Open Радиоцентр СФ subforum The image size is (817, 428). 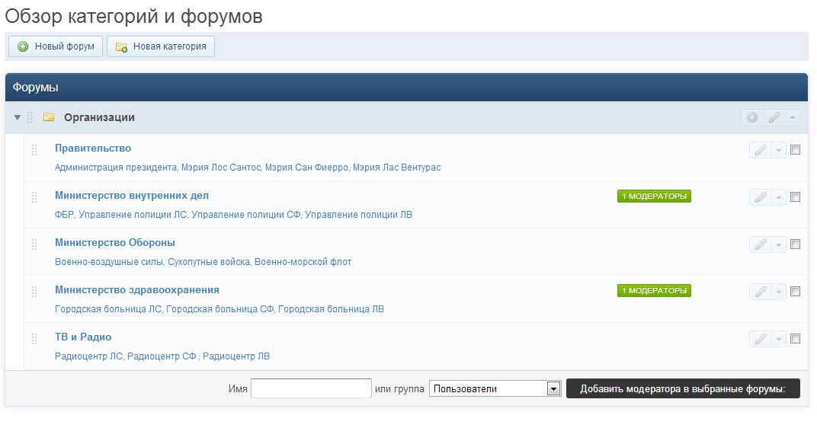(162, 356)
